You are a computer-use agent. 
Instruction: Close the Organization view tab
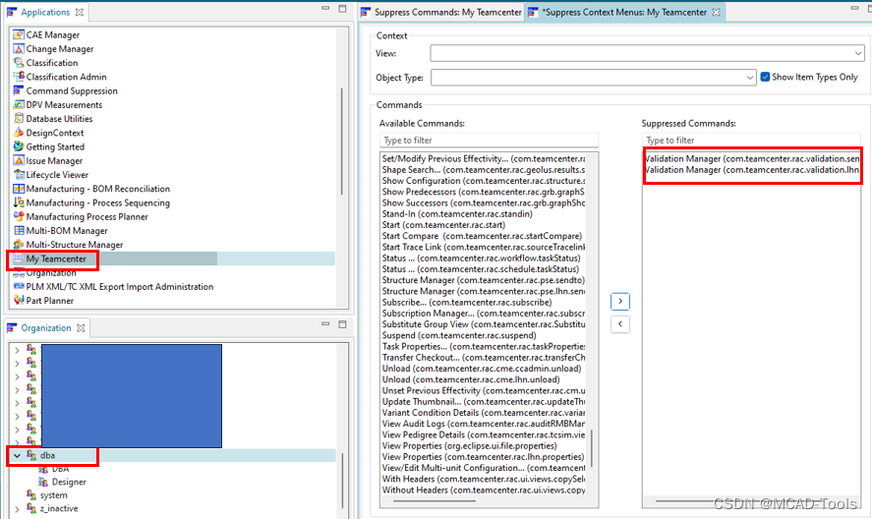tap(81, 327)
